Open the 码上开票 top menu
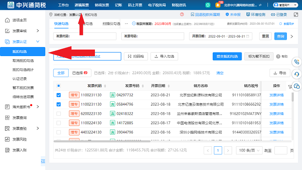This screenshot has width=302, height=170. coord(135,5)
